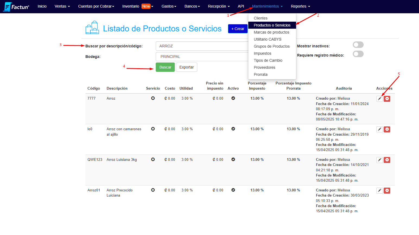Viewport: 419px width, 235px height.
Task: Click the Código column header
Action: (94, 88)
